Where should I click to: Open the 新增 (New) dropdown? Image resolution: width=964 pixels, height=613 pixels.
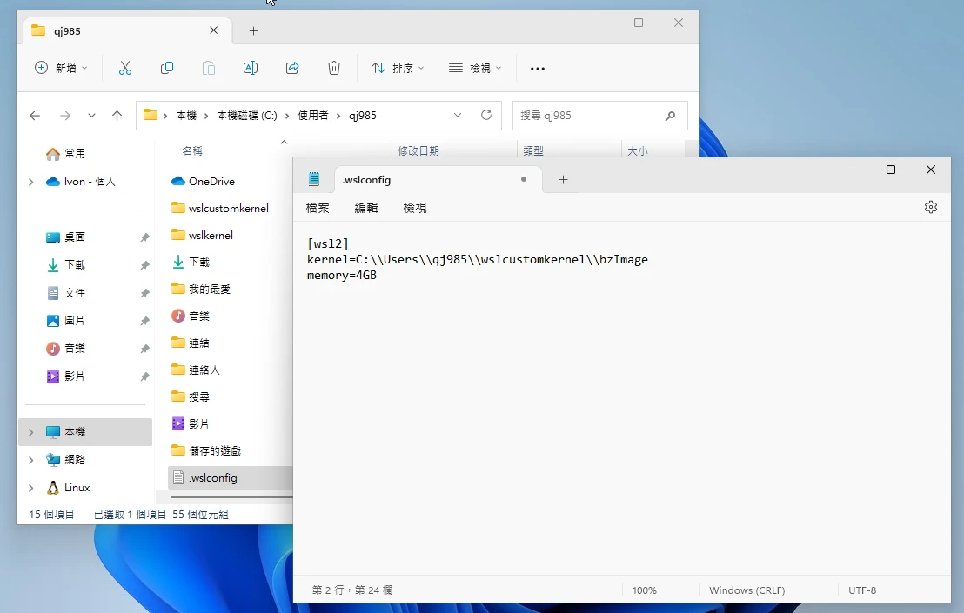pyautogui.click(x=61, y=68)
